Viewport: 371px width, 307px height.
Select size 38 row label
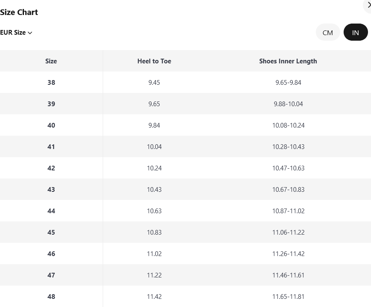51,83
